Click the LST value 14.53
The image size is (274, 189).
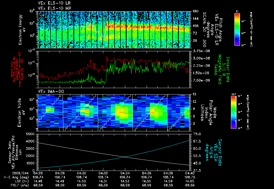125,181
